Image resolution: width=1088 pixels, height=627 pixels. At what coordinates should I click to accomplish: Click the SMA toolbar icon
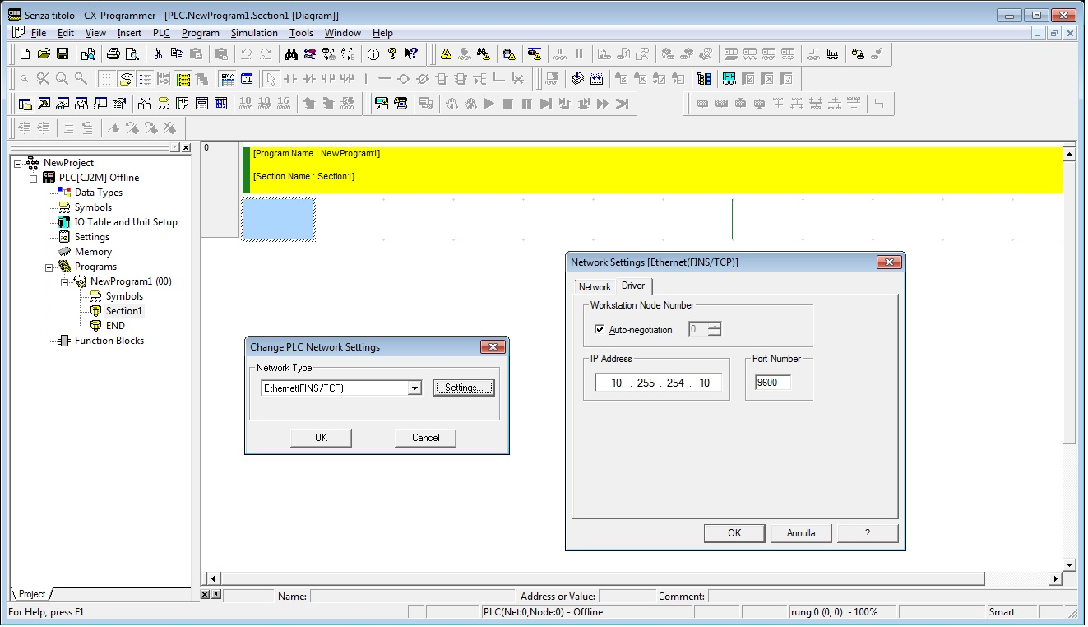pyautogui.click(x=228, y=79)
